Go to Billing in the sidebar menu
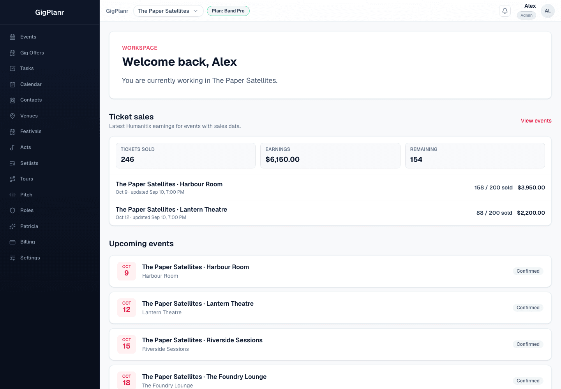 click(x=50, y=242)
